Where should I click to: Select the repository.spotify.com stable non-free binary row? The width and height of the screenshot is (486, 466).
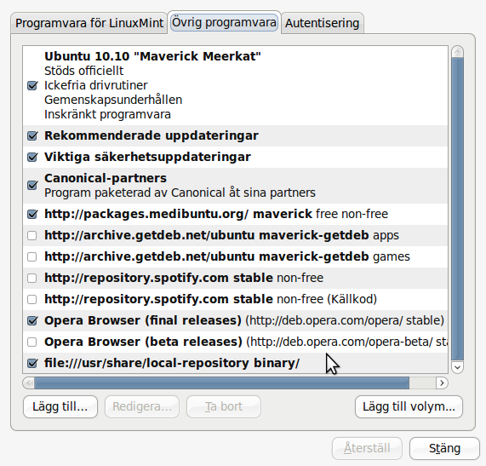184,278
